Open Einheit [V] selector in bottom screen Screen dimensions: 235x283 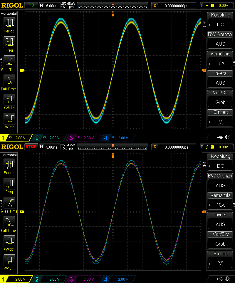coord(220,260)
